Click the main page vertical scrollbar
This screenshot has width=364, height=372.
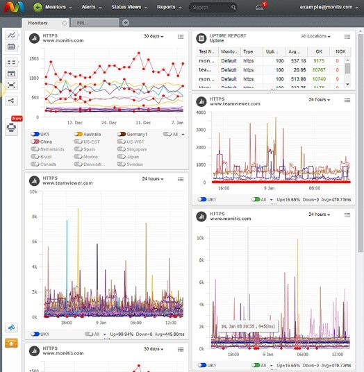[361, 143]
